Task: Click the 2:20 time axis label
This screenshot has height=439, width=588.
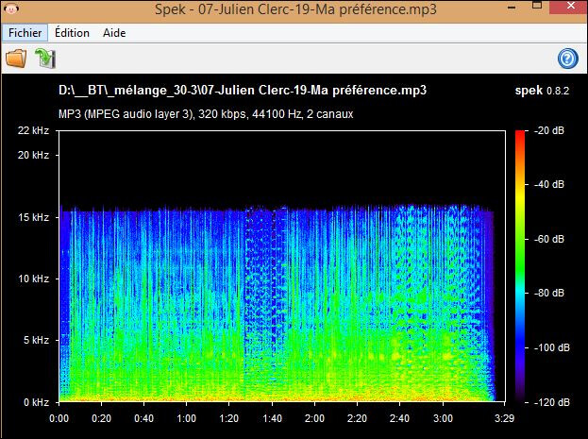Action: [x=357, y=418]
